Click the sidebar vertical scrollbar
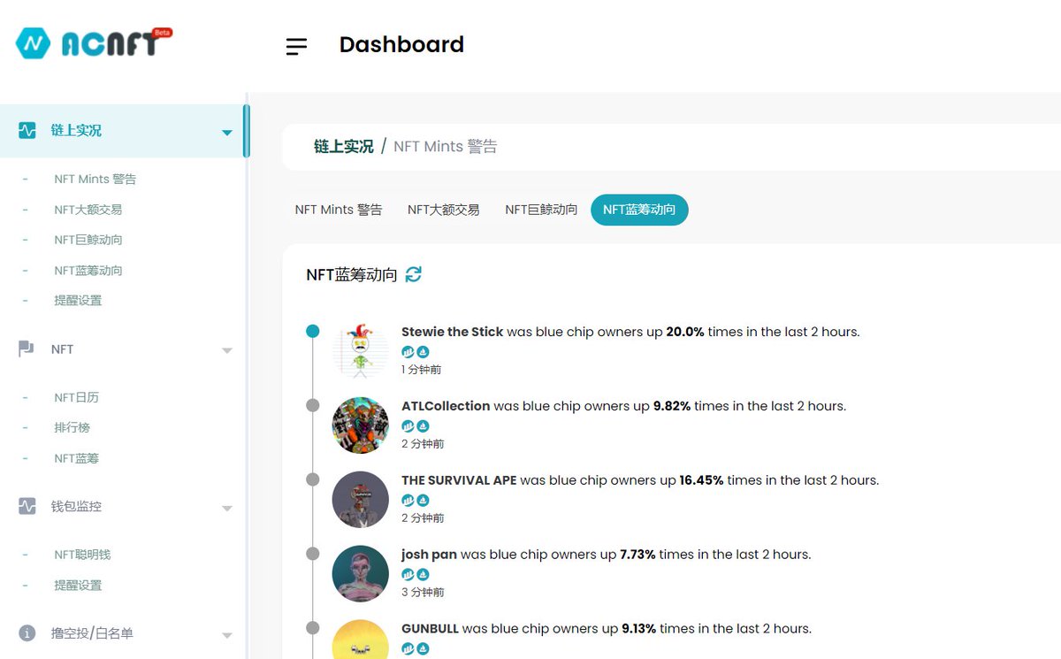The width and height of the screenshot is (1061, 659). (247, 131)
